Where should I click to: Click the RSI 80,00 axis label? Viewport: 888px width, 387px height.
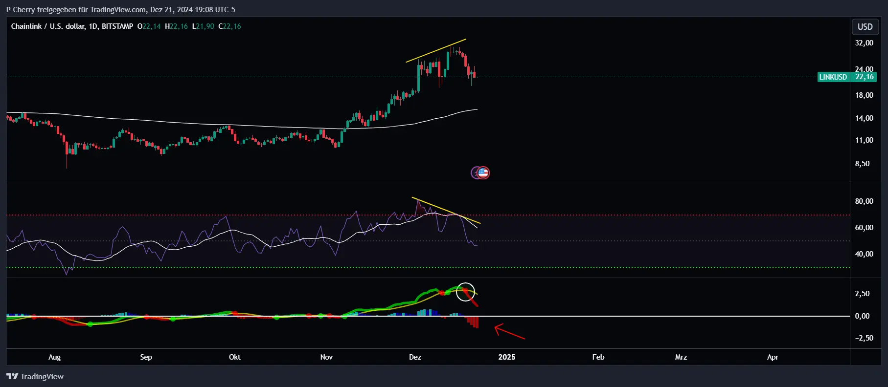(x=864, y=201)
